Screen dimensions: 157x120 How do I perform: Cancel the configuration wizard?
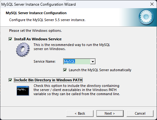140,113
